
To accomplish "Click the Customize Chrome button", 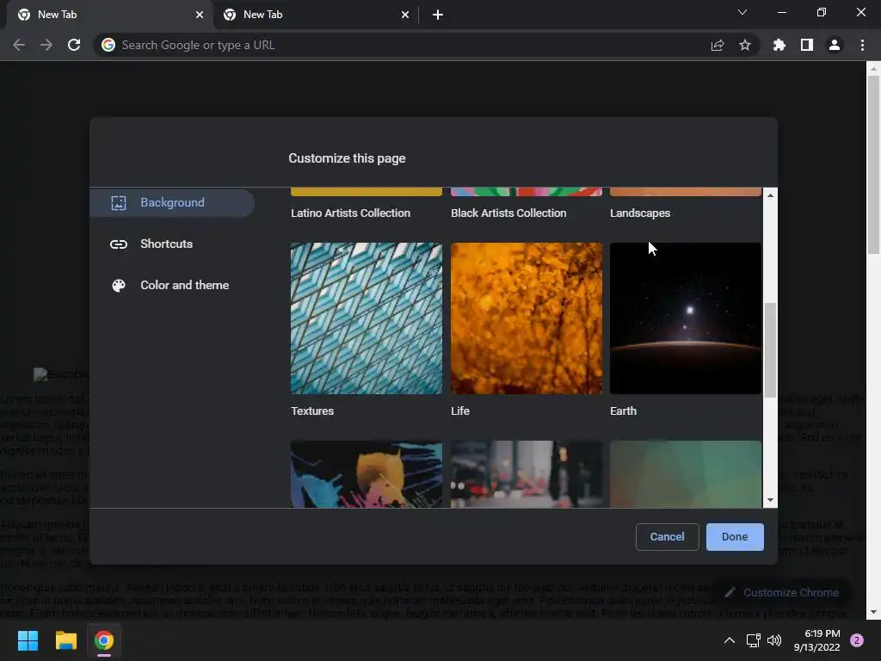I will [x=781, y=592].
